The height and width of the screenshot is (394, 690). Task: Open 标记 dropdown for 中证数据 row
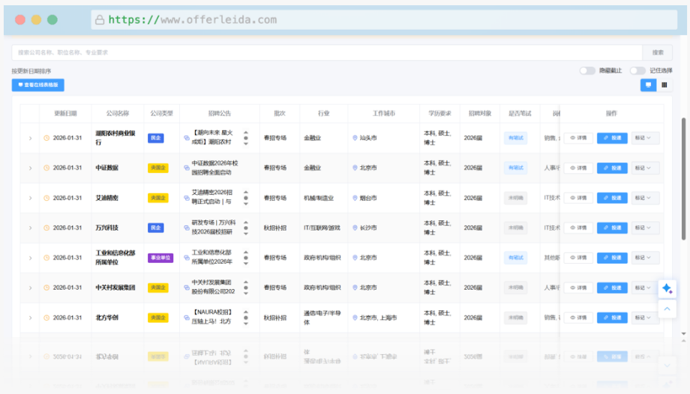tap(645, 168)
